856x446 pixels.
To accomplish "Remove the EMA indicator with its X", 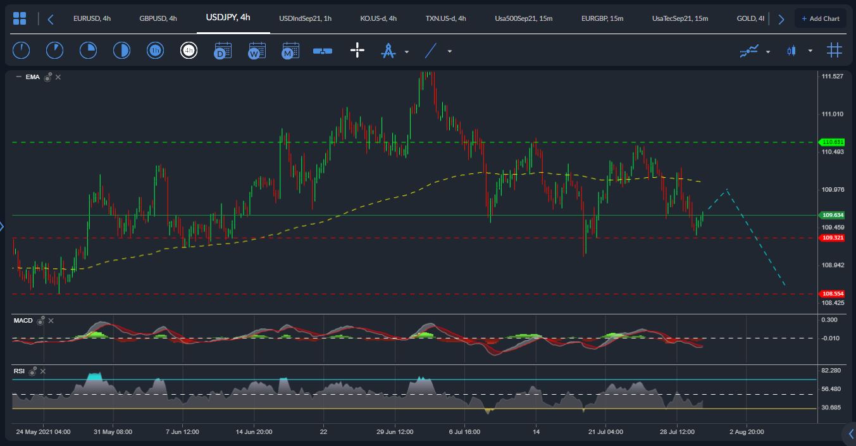I will pyautogui.click(x=57, y=77).
